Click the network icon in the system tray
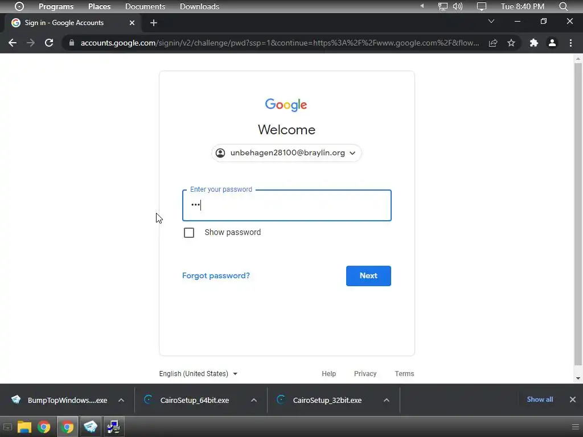The width and height of the screenshot is (583, 437). click(x=442, y=6)
